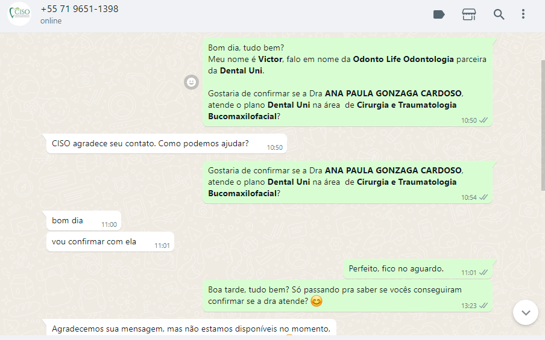Open the catalog storefront icon
The height and width of the screenshot is (340, 545).
(469, 14)
